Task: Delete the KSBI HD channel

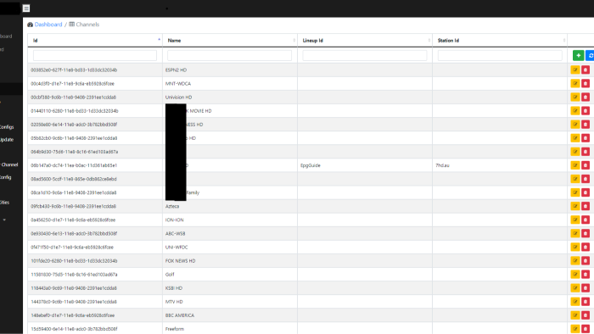Action: [x=586, y=288]
